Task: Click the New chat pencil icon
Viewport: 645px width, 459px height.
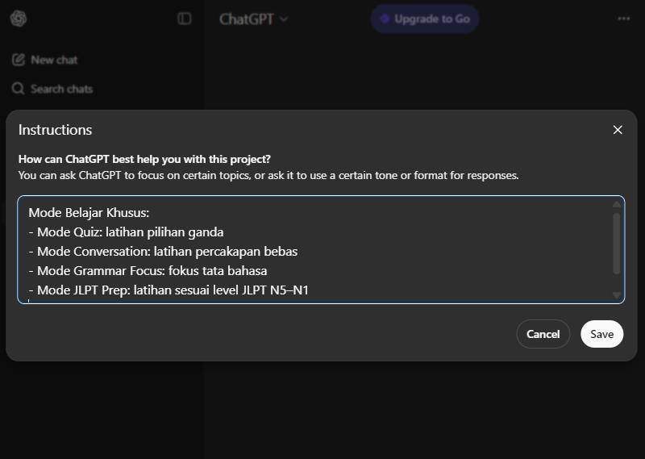Action: [18, 60]
